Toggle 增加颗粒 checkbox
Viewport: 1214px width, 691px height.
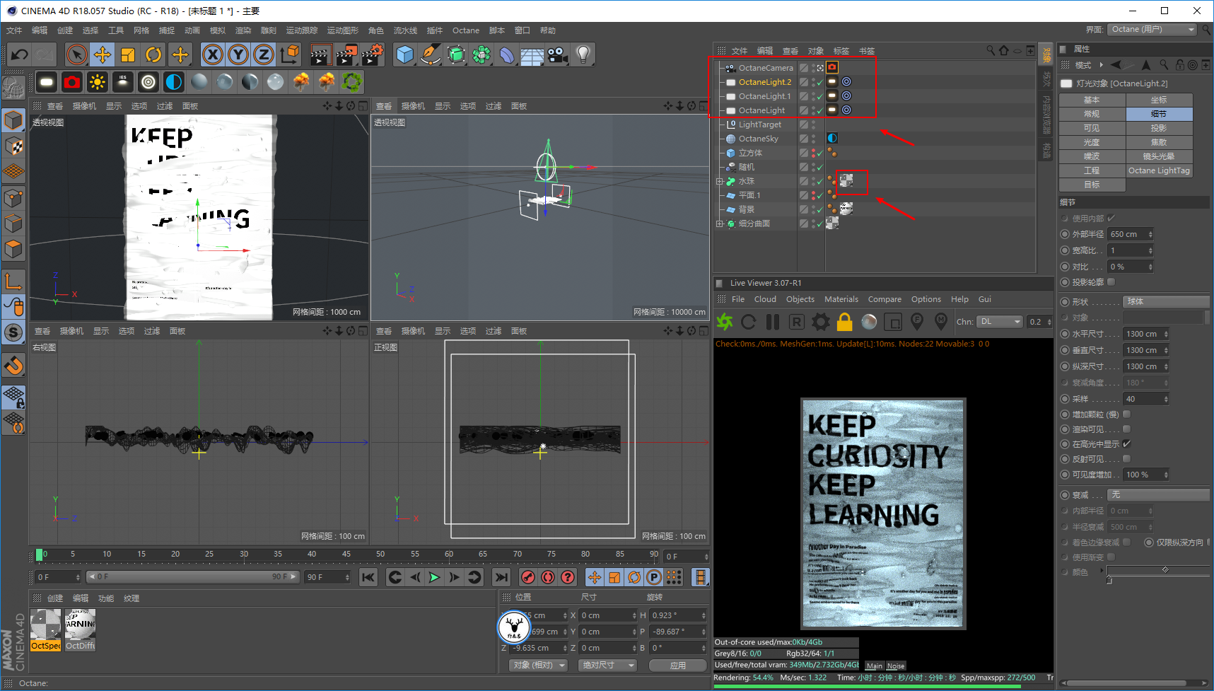(x=1126, y=414)
